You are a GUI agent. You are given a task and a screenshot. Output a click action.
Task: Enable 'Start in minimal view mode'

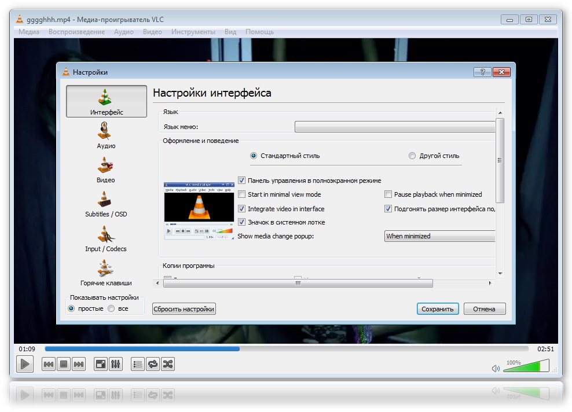(x=242, y=194)
